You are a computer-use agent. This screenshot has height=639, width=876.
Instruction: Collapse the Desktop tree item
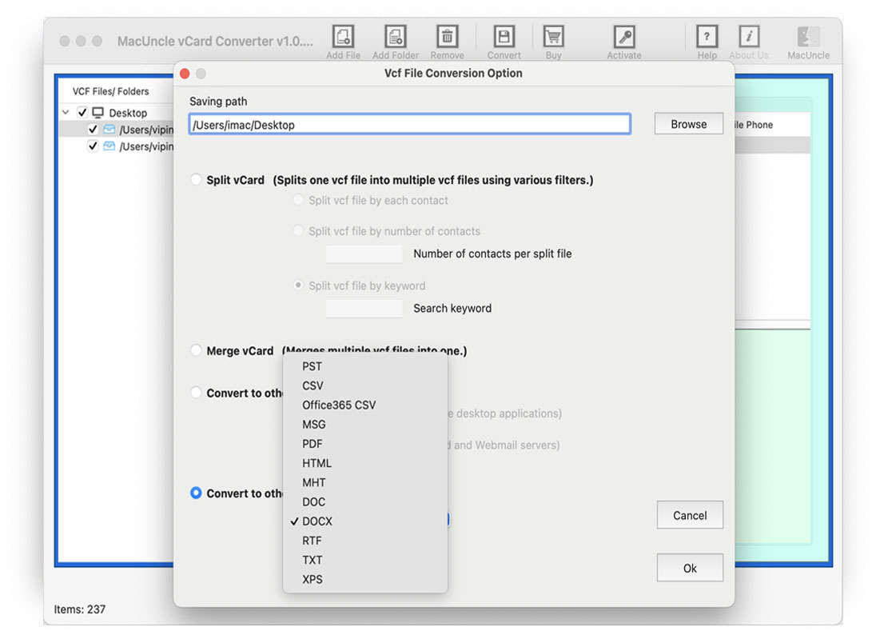pos(65,113)
